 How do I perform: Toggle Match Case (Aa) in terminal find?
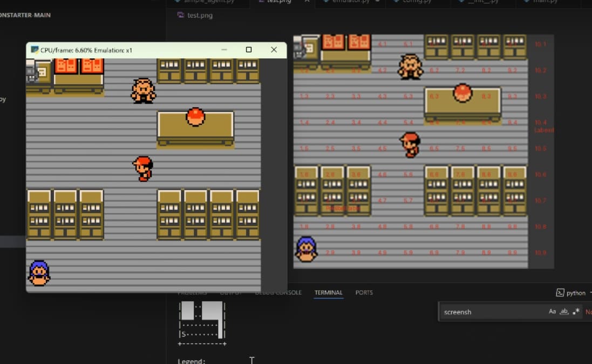552,312
